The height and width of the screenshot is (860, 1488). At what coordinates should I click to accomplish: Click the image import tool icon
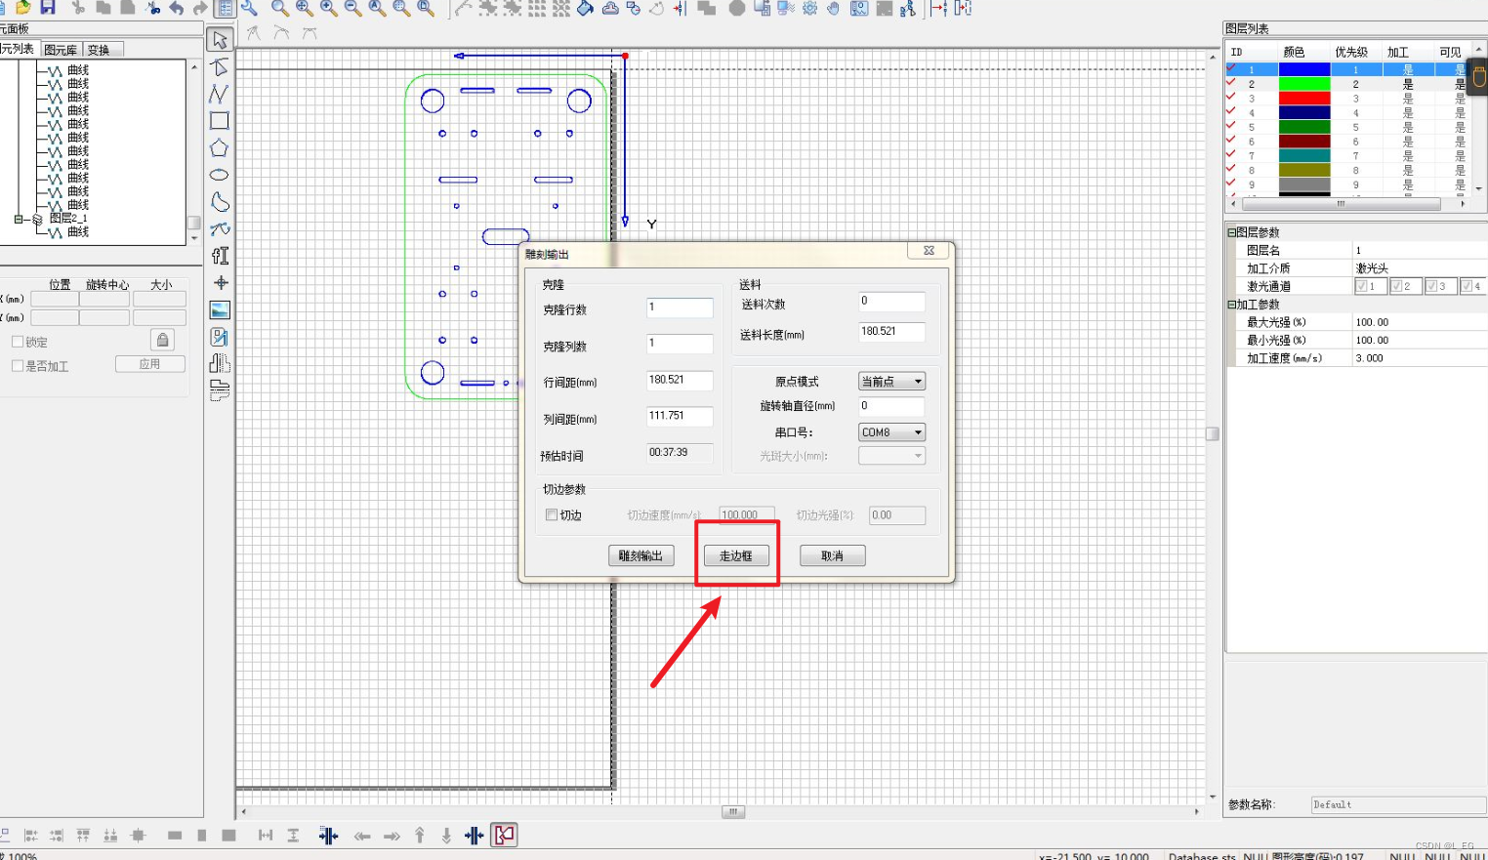[x=220, y=310]
